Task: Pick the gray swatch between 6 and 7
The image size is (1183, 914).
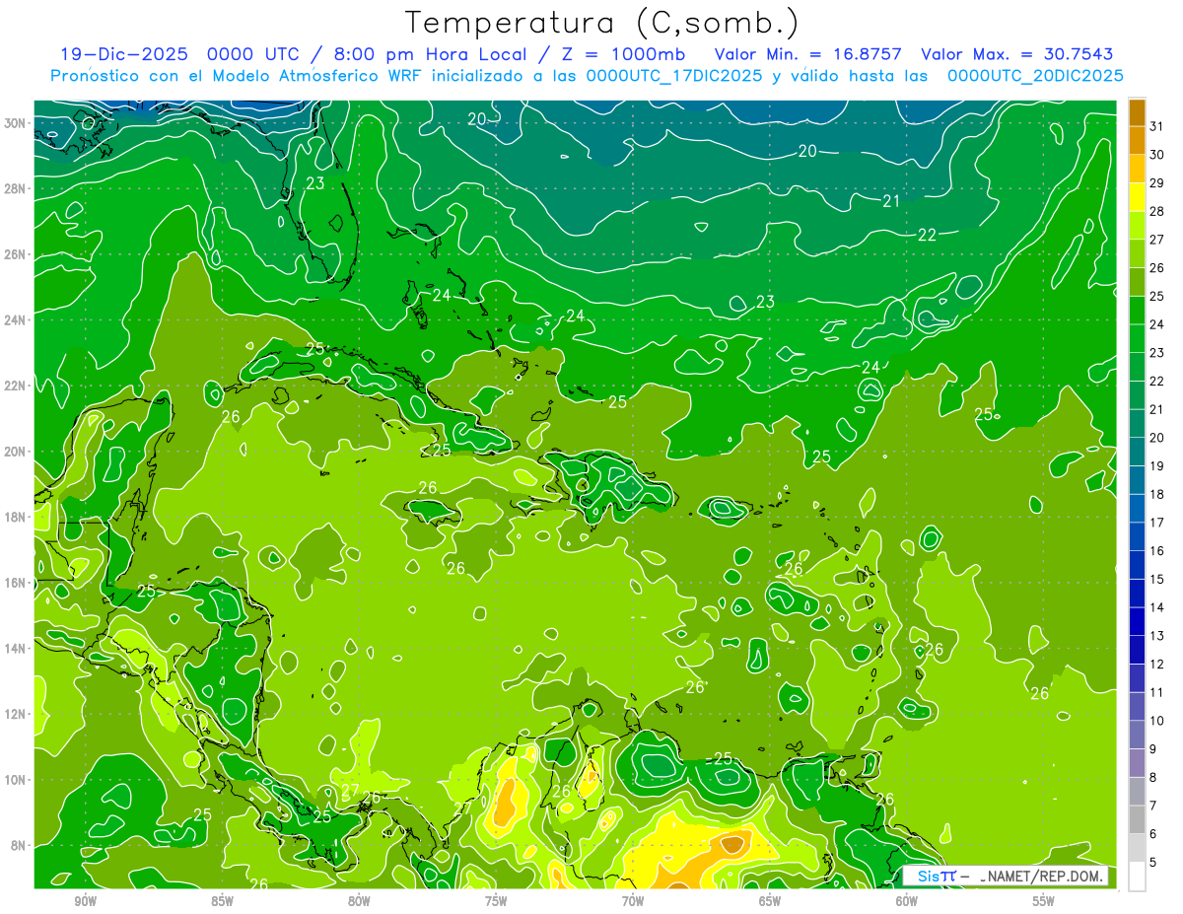Action: [1137, 819]
